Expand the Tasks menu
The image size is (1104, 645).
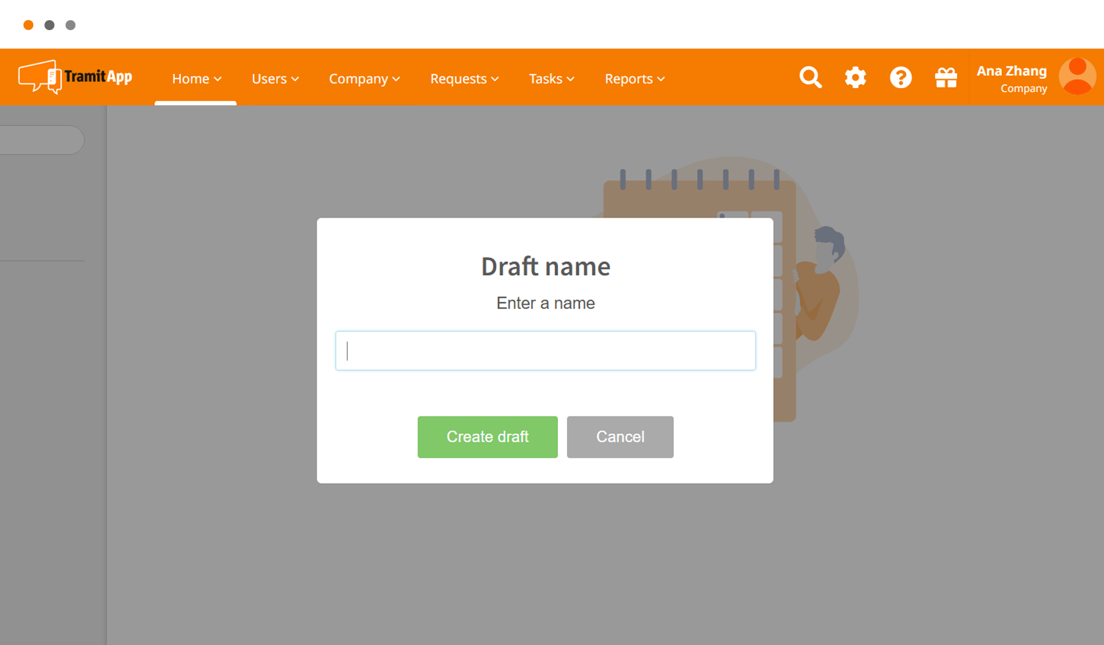(551, 79)
